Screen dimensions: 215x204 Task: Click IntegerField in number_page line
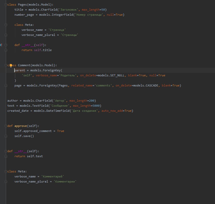pyautogui.click(x=62, y=15)
